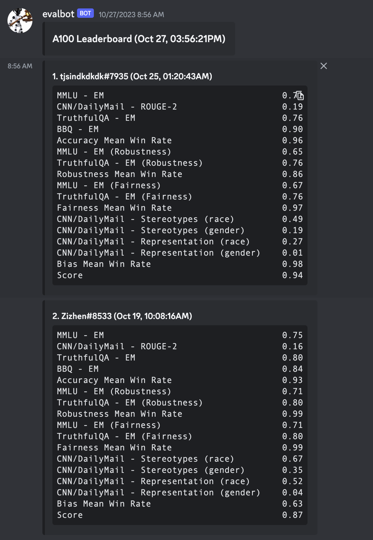Click Robustness Mean Win Rate value 0.99

(x=292, y=414)
